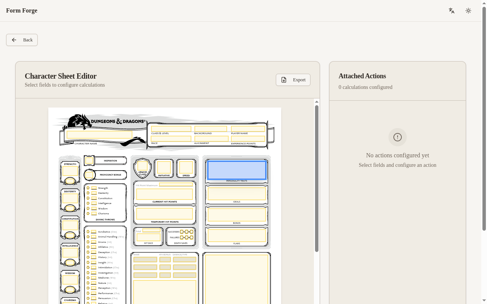
Task: Select the Armor Class shield field
Action: [x=142, y=166]
